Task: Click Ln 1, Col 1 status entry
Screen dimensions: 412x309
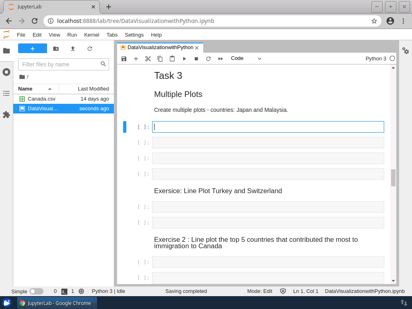Action: [306, 291]
